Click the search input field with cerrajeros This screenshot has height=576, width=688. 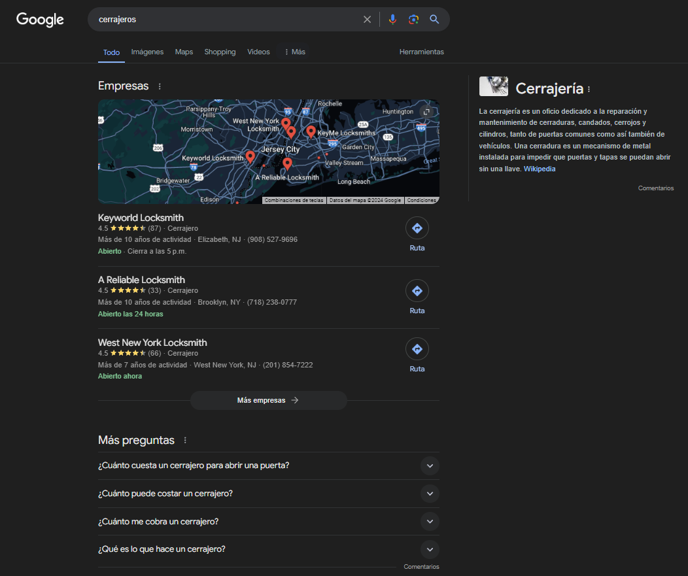[222, 20]
